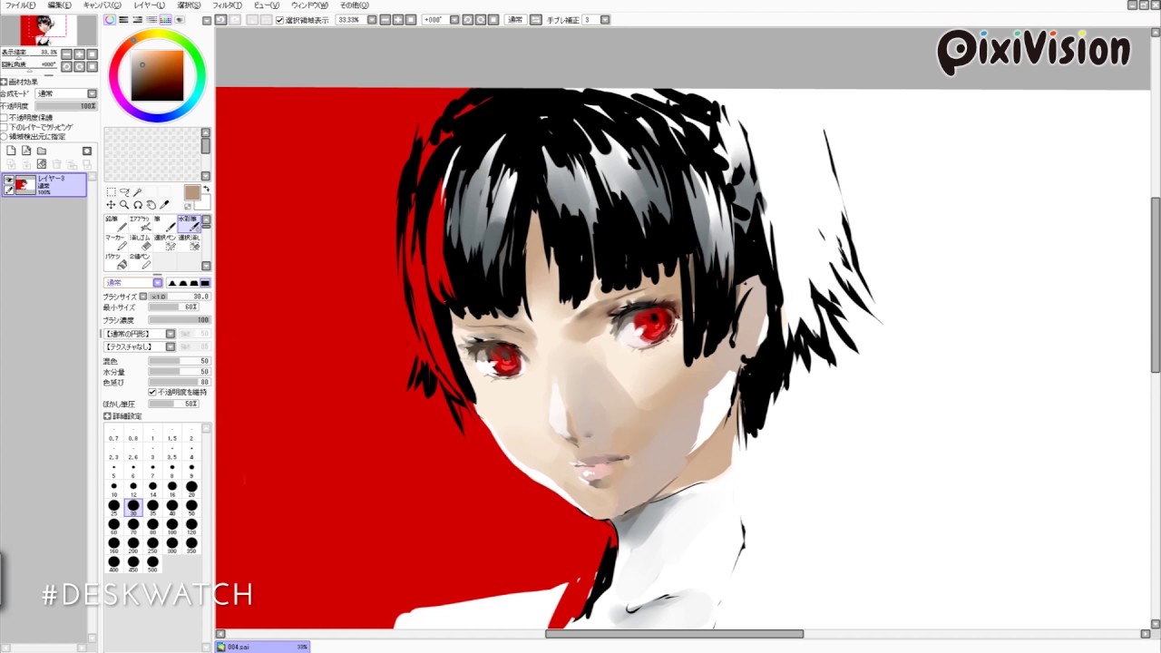Screen dimensions: 1161x653
Task: Open 合成モード blending mode dropdown
Action: [66, 93]
